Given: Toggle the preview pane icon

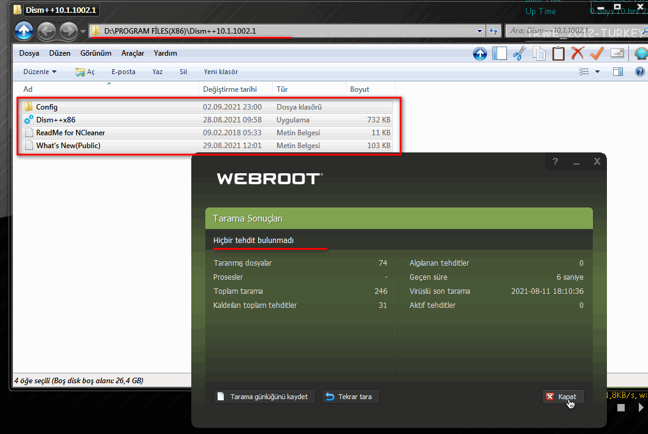Looking at the screenshot, I should coord(618,72).
